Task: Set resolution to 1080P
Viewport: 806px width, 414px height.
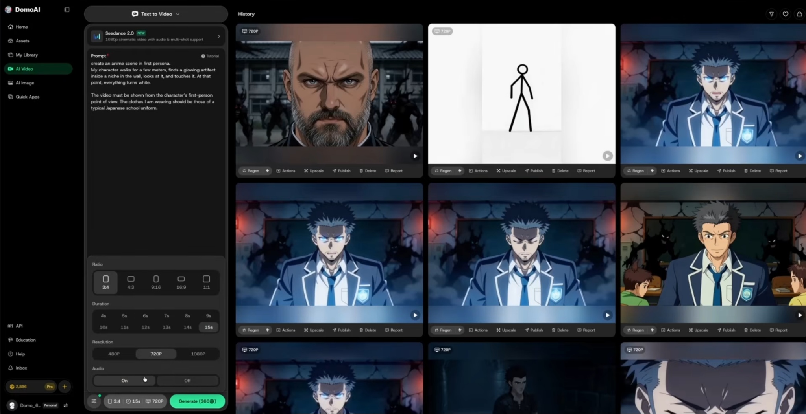Action: [198, 354]
